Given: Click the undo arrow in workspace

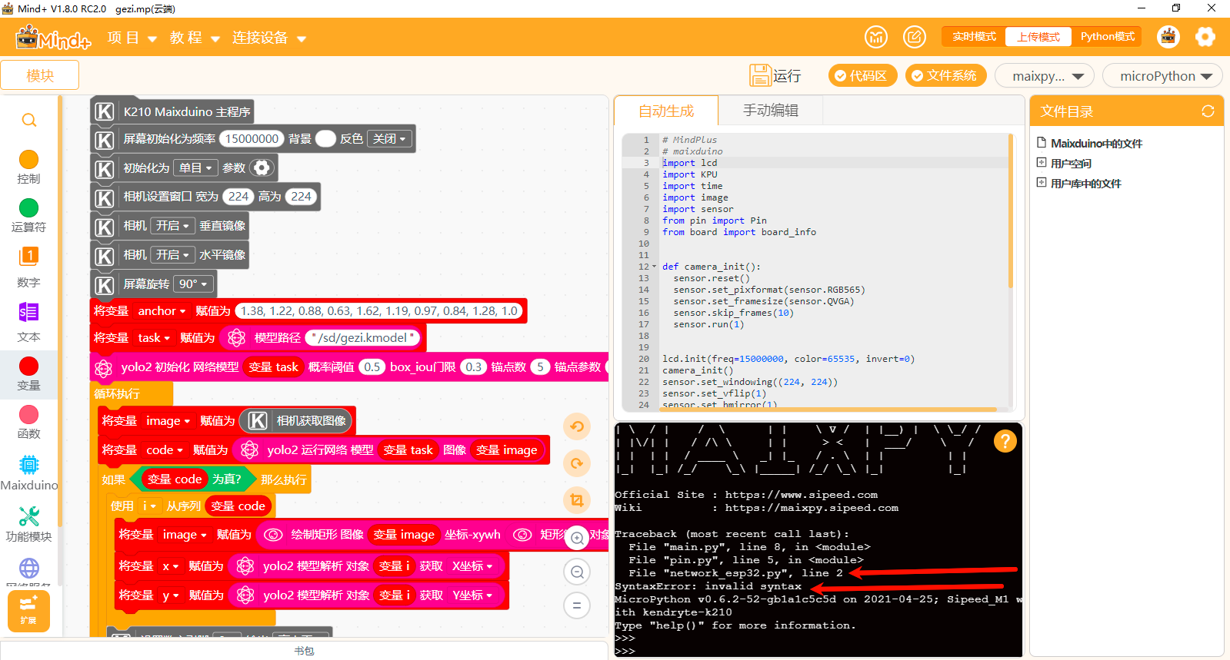Looking at the screenshot, I should pyautogui.click(x=577, y=426).
